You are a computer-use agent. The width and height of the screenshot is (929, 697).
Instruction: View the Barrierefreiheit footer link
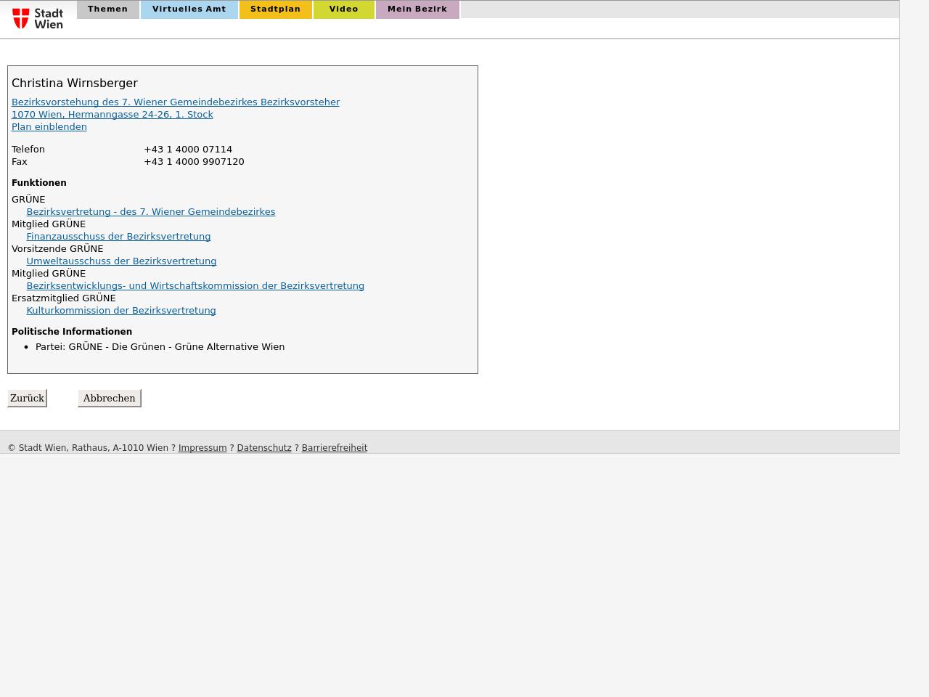[334, 448]
